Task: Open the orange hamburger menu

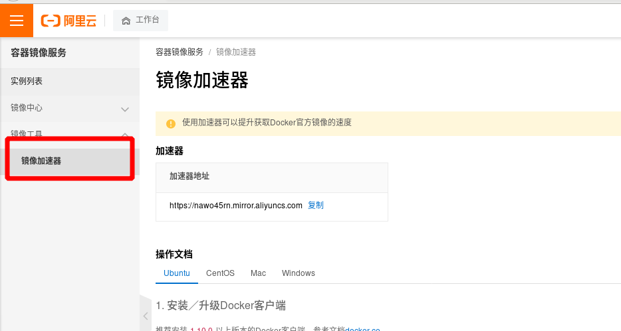Action: coord(17,21)
